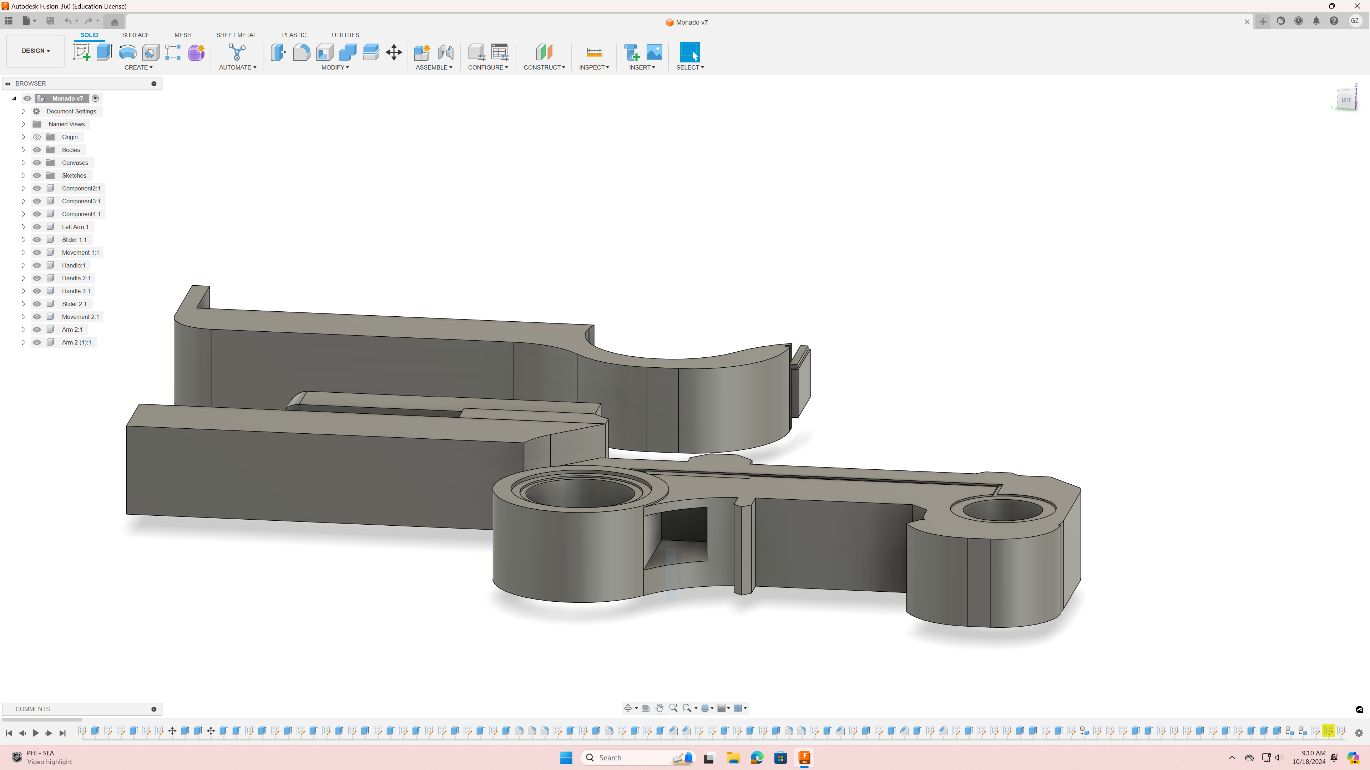Open the Insert Canvas image tool
The image size is (1370, 770).
(x=654, y=52)
